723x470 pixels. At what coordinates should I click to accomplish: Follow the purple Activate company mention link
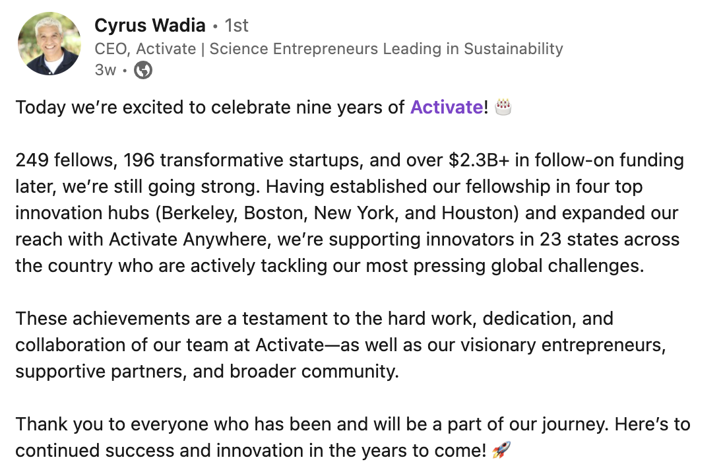(x=447, y=107)
